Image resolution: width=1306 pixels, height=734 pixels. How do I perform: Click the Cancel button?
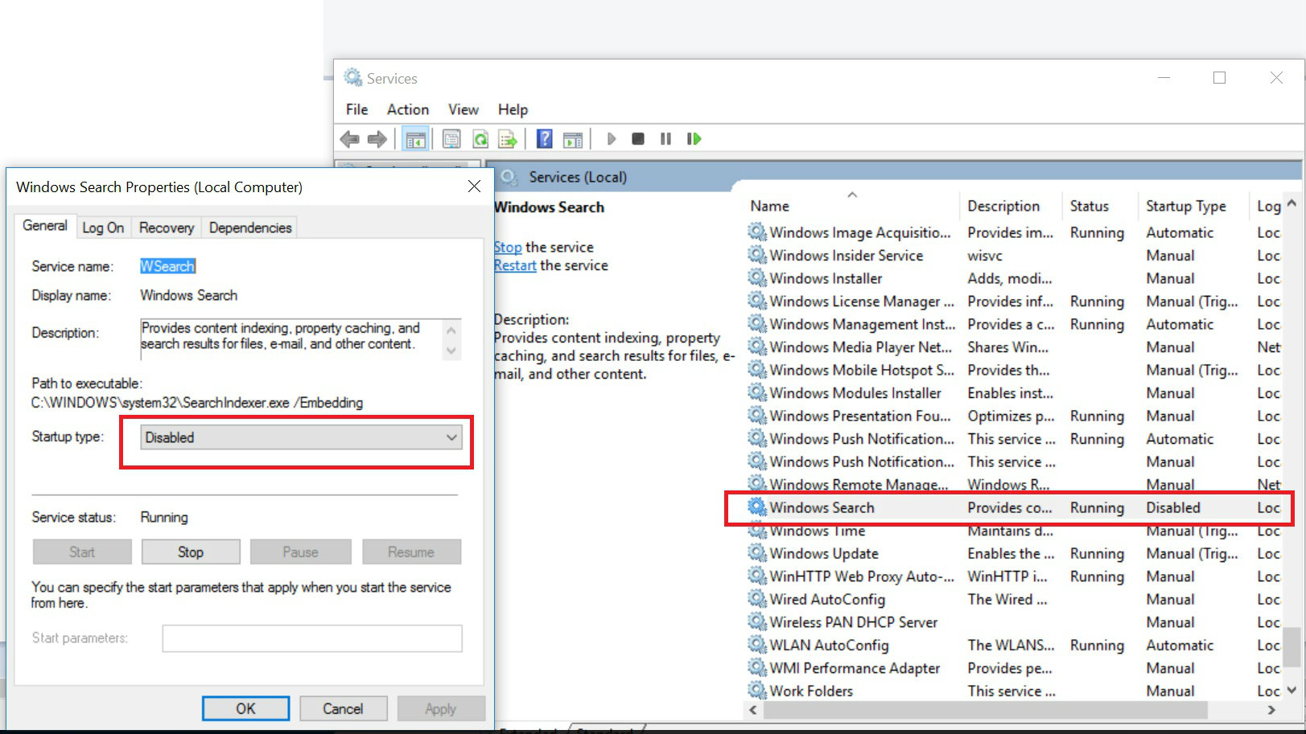click(x=343, y=708)
